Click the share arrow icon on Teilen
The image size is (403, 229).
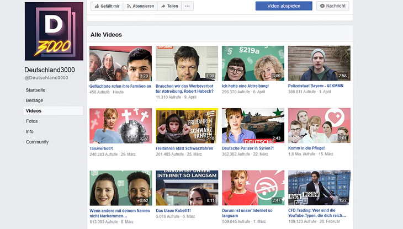tap(163, 6)
